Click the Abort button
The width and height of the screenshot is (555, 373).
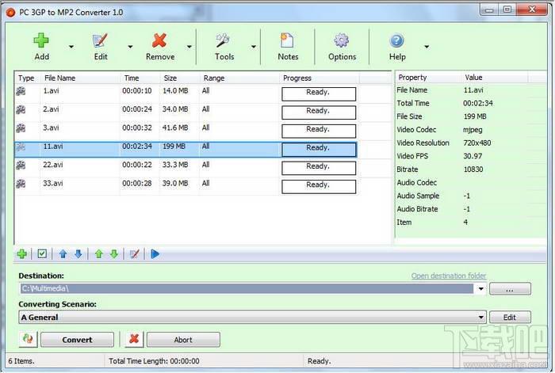(x=183, y=340)
